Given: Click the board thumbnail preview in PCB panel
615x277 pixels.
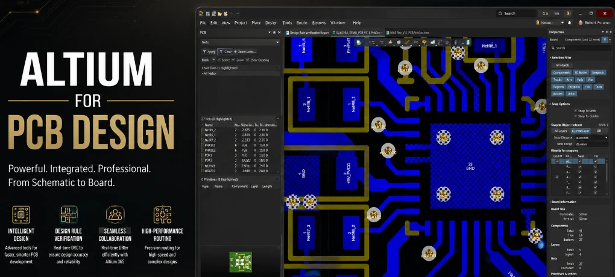Looking at the screenshot, I should click(241, 262).
